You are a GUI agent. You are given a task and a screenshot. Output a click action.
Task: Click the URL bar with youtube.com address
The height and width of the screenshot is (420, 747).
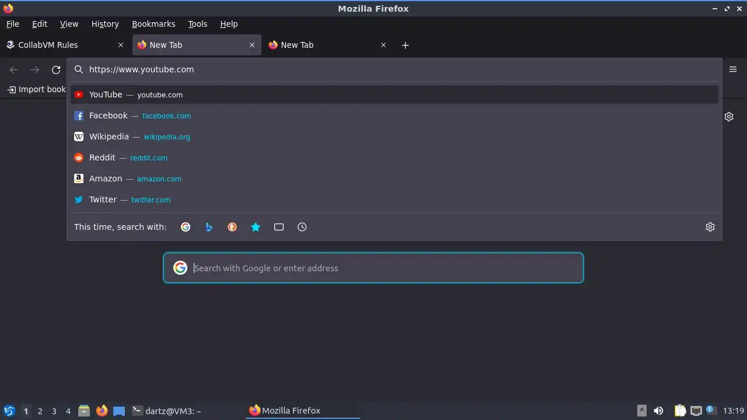coord(394,69)
